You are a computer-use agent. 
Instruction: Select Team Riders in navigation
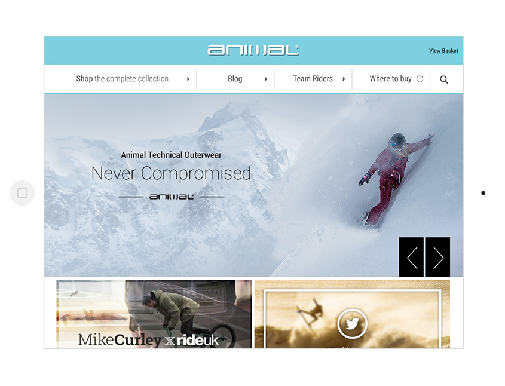(x=313, y=79)
